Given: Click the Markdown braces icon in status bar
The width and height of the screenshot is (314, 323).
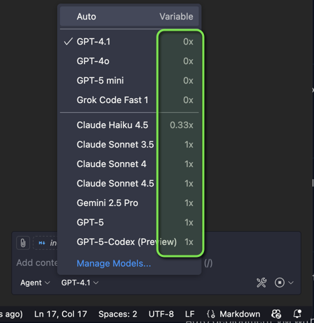Looking at the screenshot, I should pyautogui.click(x=211, y=314).
